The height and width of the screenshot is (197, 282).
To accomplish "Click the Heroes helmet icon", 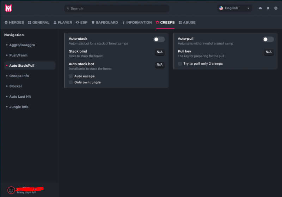I will point(6,22).
